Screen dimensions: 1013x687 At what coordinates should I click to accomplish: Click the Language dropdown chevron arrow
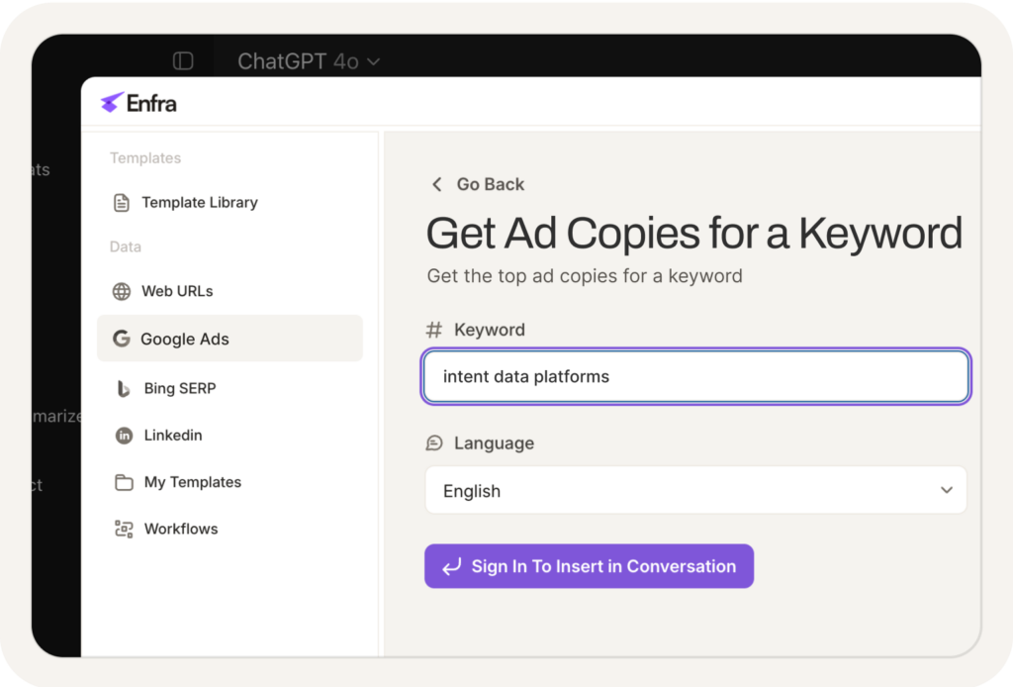click(947, 491)
